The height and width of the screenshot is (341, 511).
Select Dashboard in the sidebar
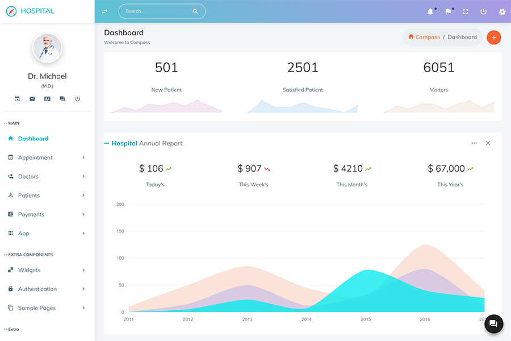pyautogui.click(x=33, y=139)
